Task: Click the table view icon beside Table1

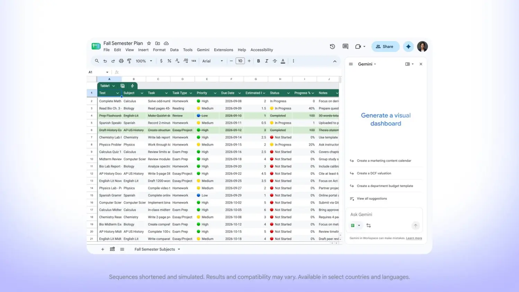Action: tap(123, 86)
